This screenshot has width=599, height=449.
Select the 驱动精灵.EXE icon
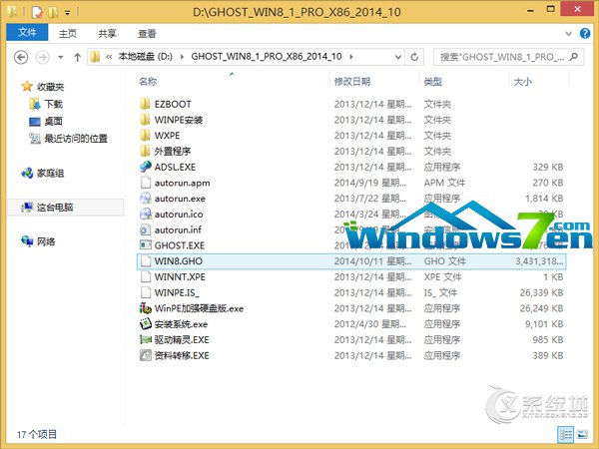tap(145, 340)
